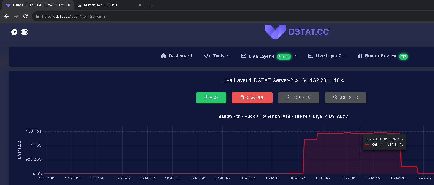
Task: Click the Telegram icon in site header
Action: (x=14, y=32)
